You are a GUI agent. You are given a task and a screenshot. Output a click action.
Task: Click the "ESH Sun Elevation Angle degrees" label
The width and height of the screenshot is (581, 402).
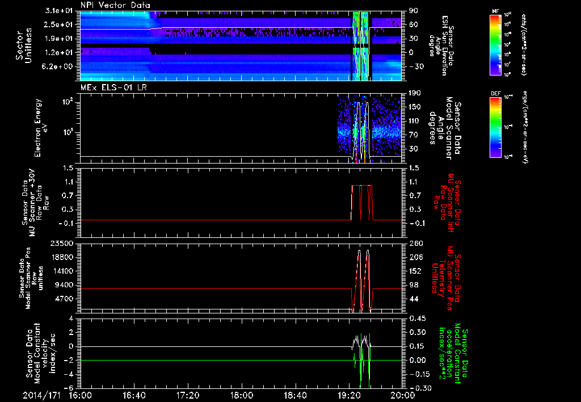tap(441, 45)
